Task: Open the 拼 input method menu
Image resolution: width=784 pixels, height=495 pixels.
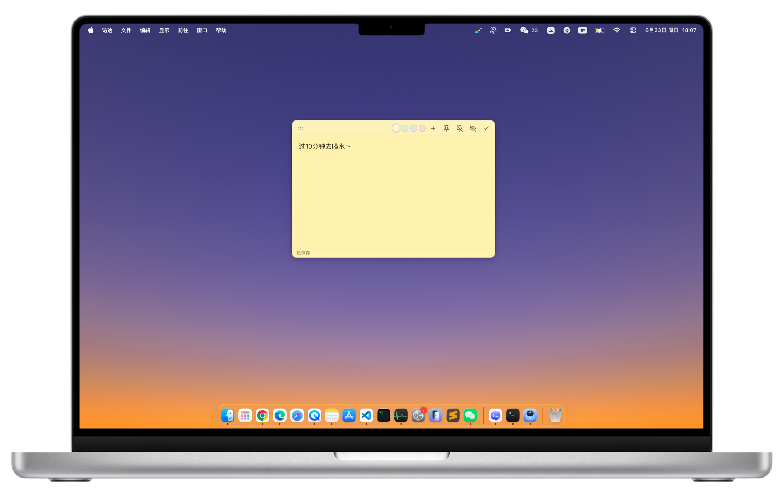Action: (x=582, y=30)
